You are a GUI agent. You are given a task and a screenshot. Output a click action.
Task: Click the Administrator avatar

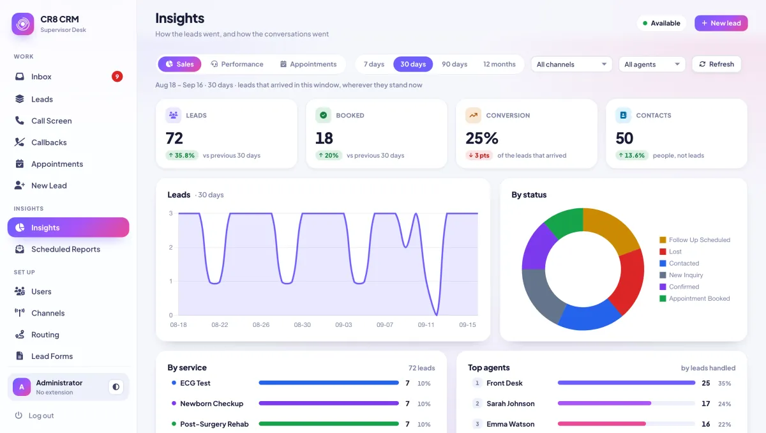(22, 386)
